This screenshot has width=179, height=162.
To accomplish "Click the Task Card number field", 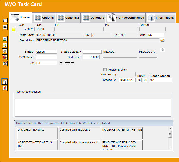I will [60, 35].
